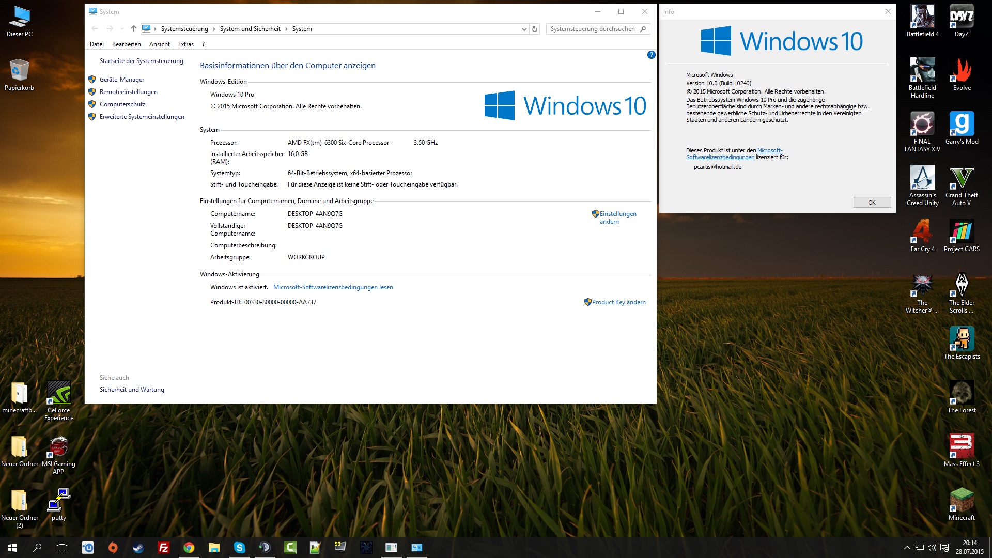992x558 pixels.
Task: Open Steam from the taskbar
Action: pyautogui.click(x=138, y=548)
